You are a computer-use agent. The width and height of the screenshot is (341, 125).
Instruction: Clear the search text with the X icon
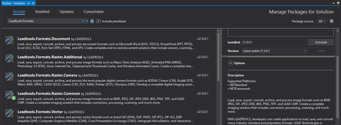[x=83, y=21]
